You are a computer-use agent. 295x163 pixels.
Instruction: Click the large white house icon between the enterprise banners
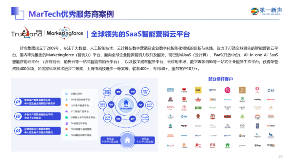(x=127, y=140)
